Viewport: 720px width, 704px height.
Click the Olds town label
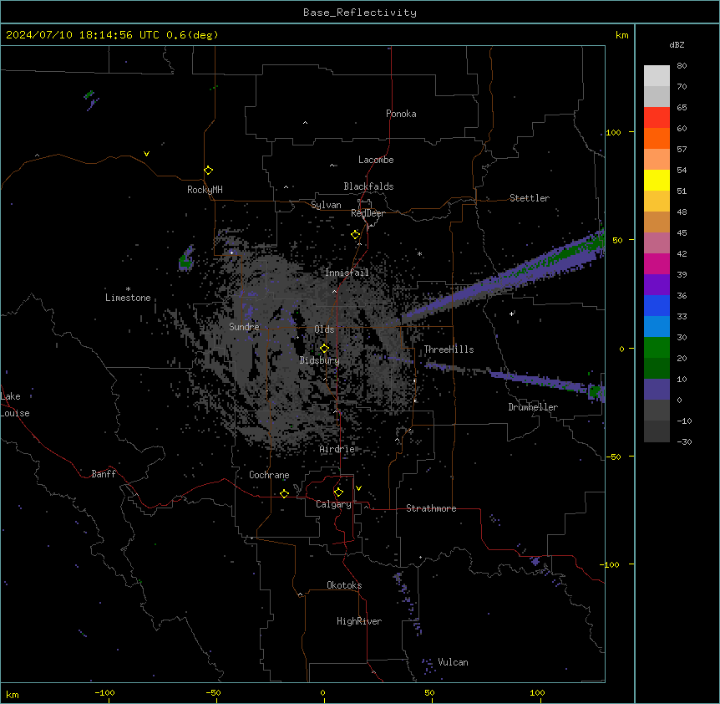pyautogui.click(x=324, y=329)
